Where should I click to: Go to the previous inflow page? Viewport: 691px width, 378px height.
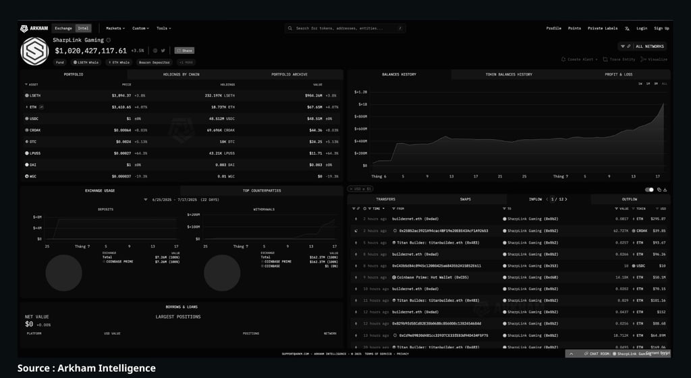547,199
